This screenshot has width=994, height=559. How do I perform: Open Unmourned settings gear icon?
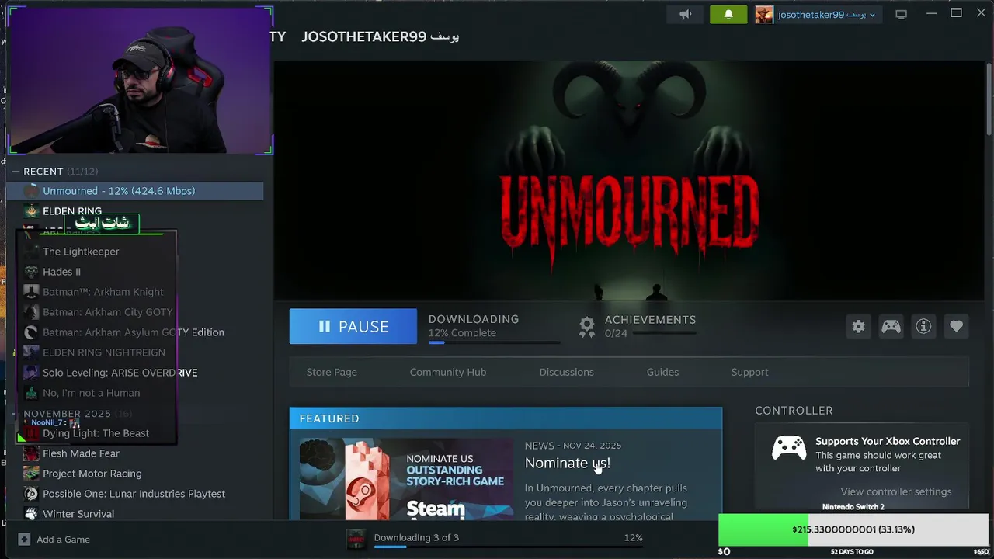pos(858,326)
